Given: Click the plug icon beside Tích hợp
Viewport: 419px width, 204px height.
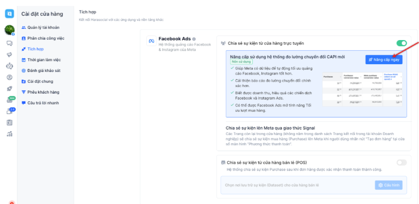Looking at the screenshot, I should [23, 49].
